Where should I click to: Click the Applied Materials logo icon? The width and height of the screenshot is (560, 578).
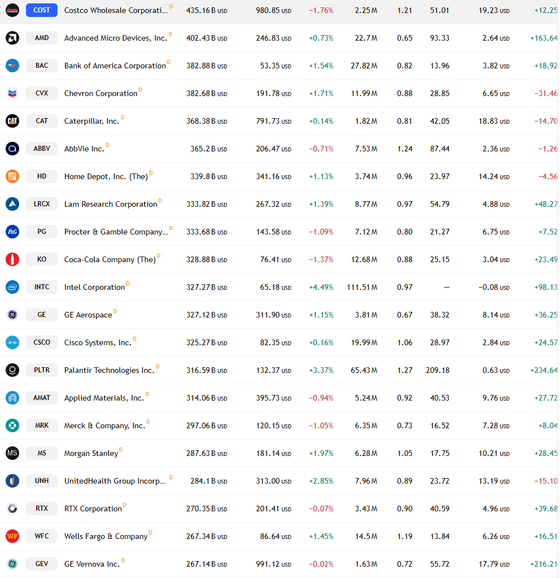coord(12,398)
